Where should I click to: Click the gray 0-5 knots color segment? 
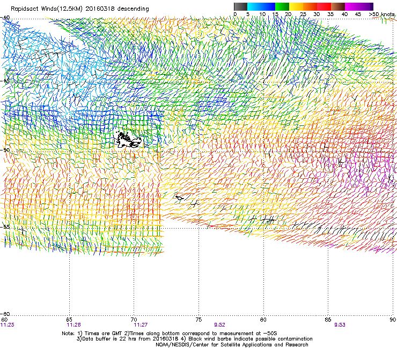pyautogui.click(x=240, y=6)
